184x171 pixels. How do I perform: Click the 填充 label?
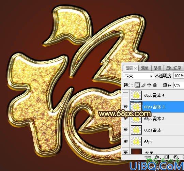coord(168,85)
